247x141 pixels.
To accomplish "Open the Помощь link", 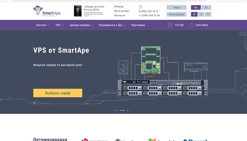I will coord(119,7).
